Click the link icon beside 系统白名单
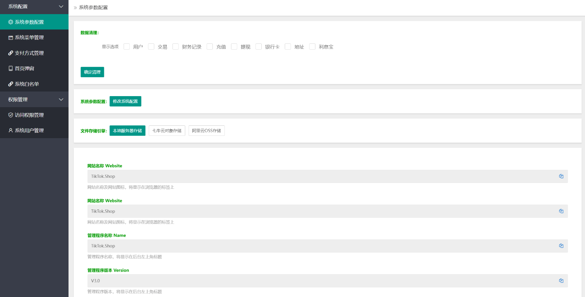The width and height of the screenshot is (585, 297). (11, 84)
